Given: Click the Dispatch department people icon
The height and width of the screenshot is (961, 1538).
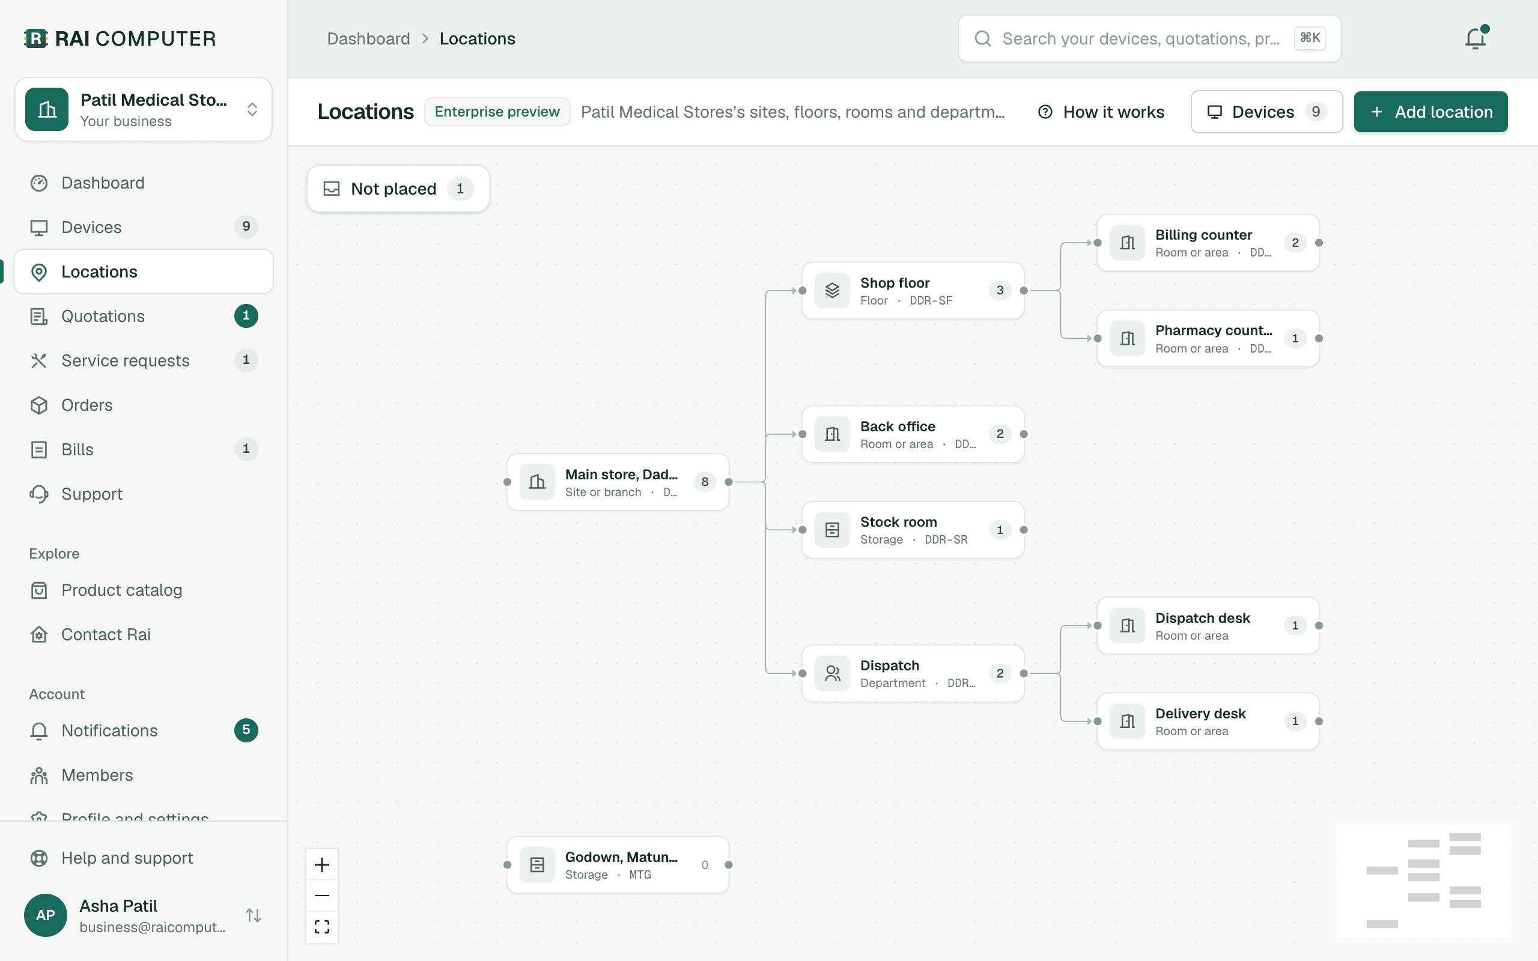Looking at the screenshot, I should 832,673.
